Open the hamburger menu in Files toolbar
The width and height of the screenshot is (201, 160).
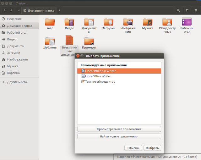[x=196, y=10]
